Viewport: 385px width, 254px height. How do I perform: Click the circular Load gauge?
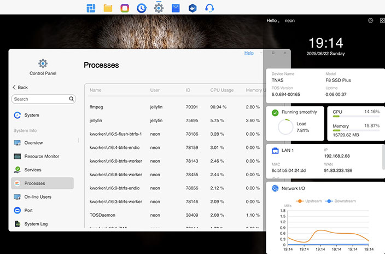tap(285, 127)
